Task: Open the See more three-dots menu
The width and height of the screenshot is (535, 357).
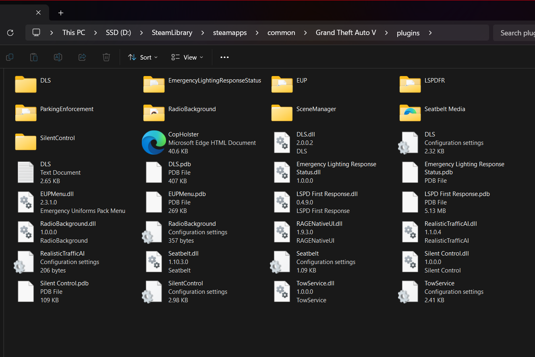Action: [224, 57]
